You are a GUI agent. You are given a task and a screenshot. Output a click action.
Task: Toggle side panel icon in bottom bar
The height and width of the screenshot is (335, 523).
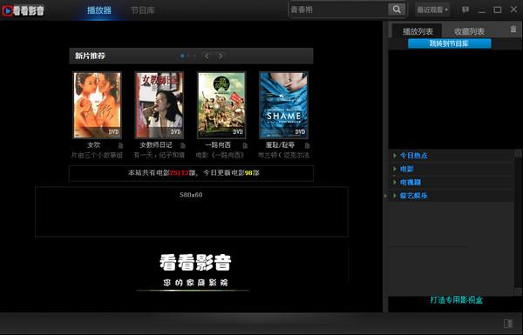[x=508, y=324]
